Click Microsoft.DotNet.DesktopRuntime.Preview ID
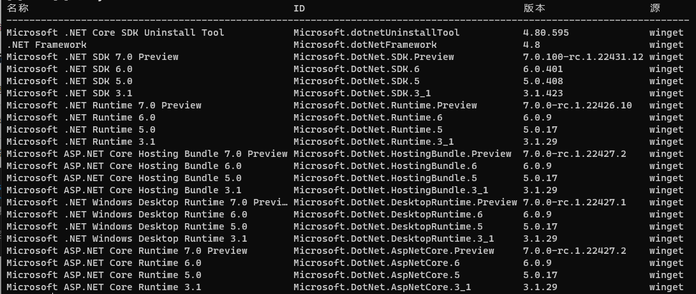The height and width of the screenshot is (294, 696). pos(405,202)
